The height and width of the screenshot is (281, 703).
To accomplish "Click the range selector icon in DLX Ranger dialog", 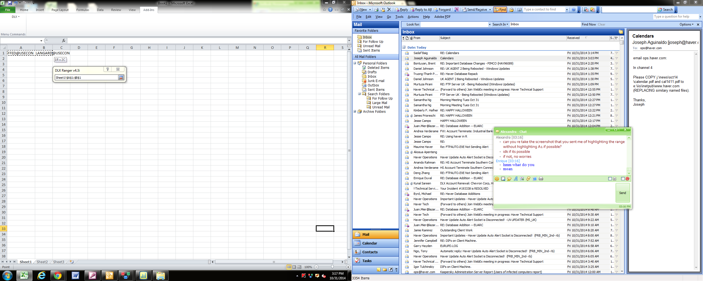I will point(121,78).
